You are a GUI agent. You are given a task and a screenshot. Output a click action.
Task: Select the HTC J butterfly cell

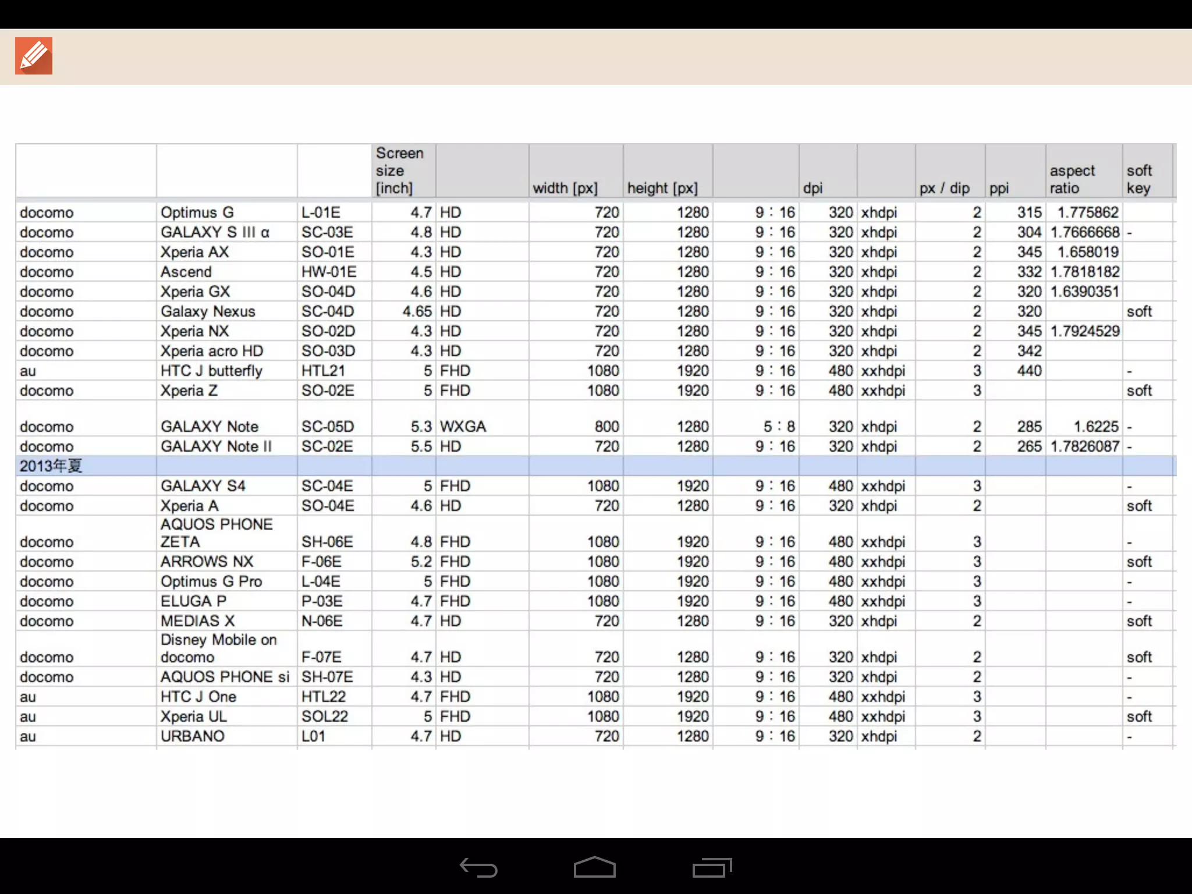tap(211, 371)
